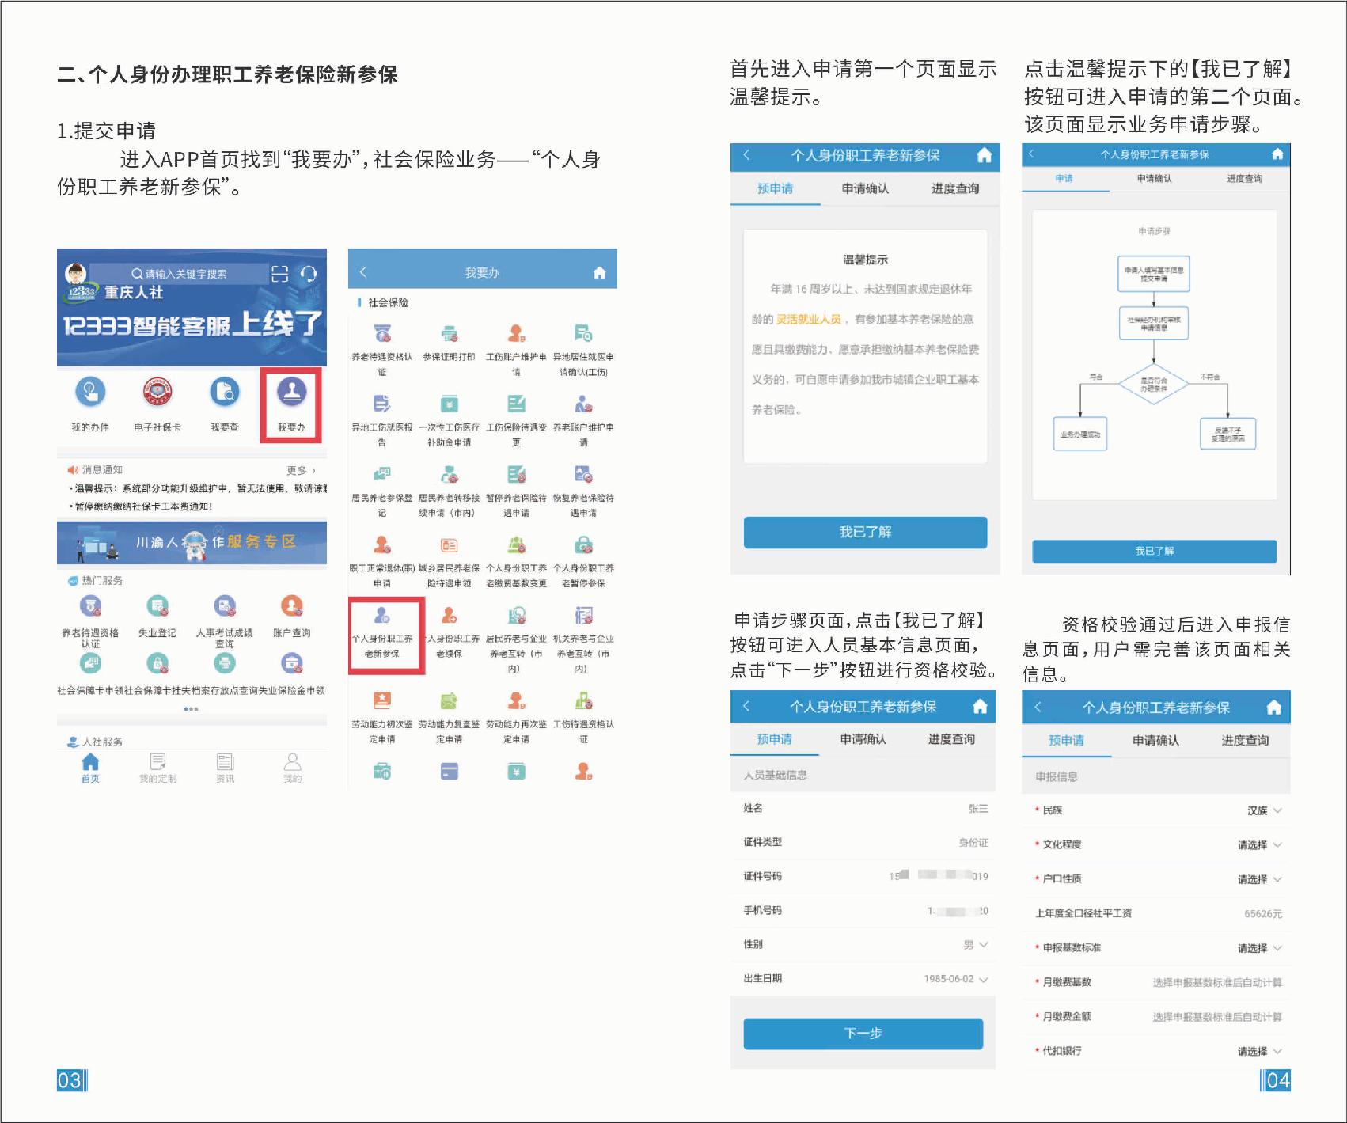Image resolution: width=1347 pixels, height=1123 pixels.
Task: Open 电子社保卡 icon
Action: (157, 393)
